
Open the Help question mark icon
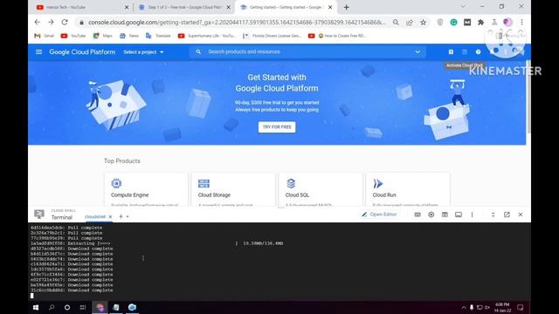point(478,52)
